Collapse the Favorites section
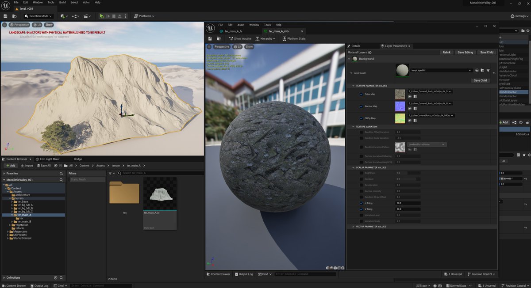 [x=4, y=174]
